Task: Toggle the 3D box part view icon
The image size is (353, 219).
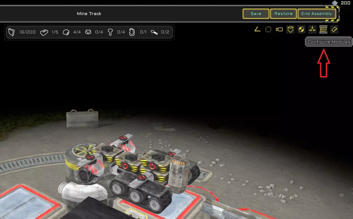Action: 290,29
